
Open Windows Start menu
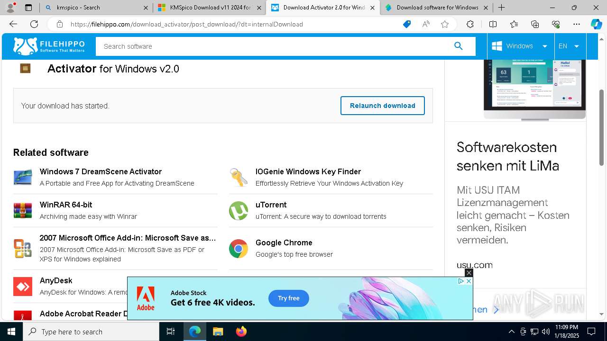point(11,332)
